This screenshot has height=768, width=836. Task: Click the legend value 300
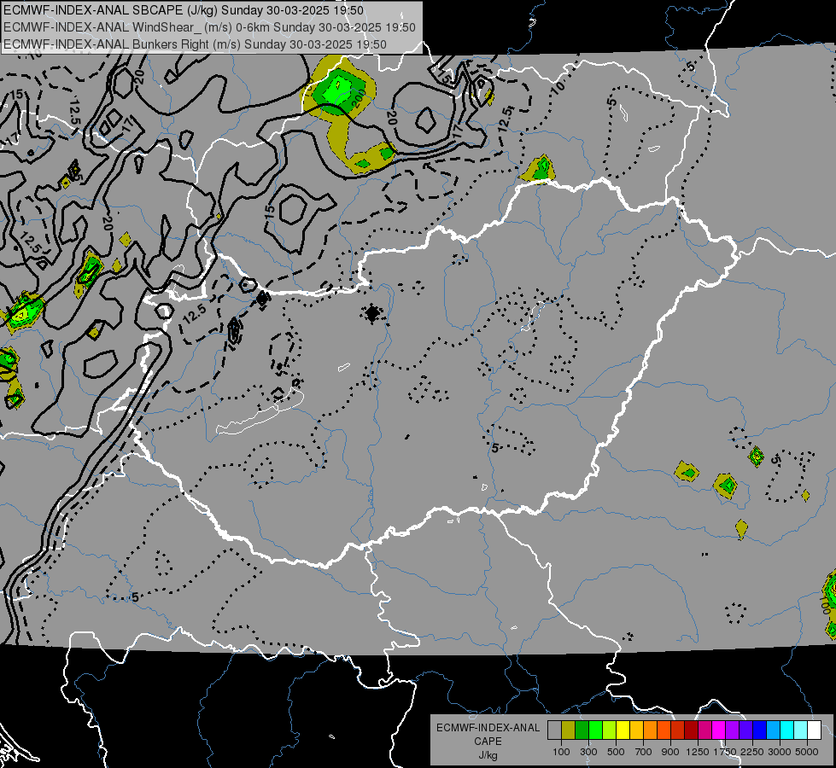pyautogui.click(x=588, y=752)
